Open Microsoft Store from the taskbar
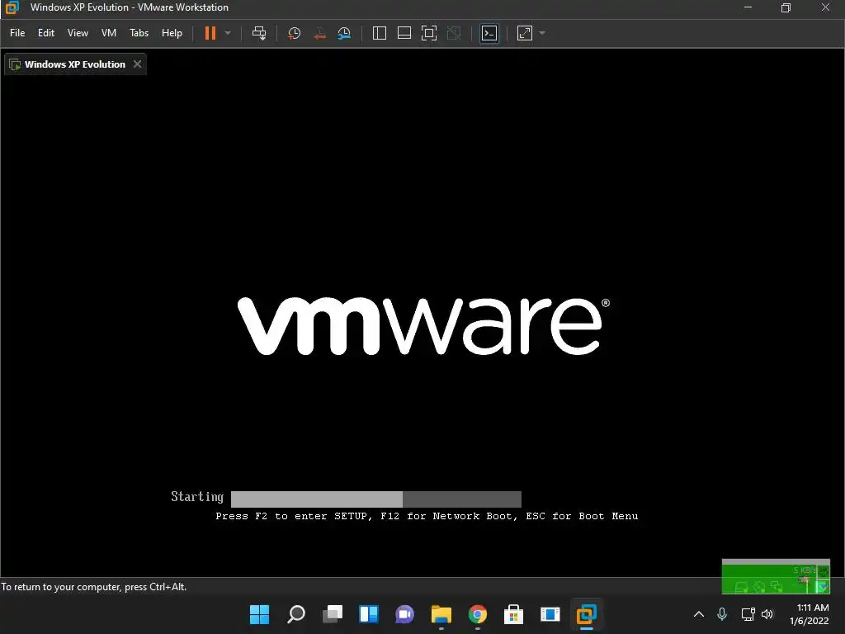Viewport: 845px width, 634px height. [x=513, y=614]
